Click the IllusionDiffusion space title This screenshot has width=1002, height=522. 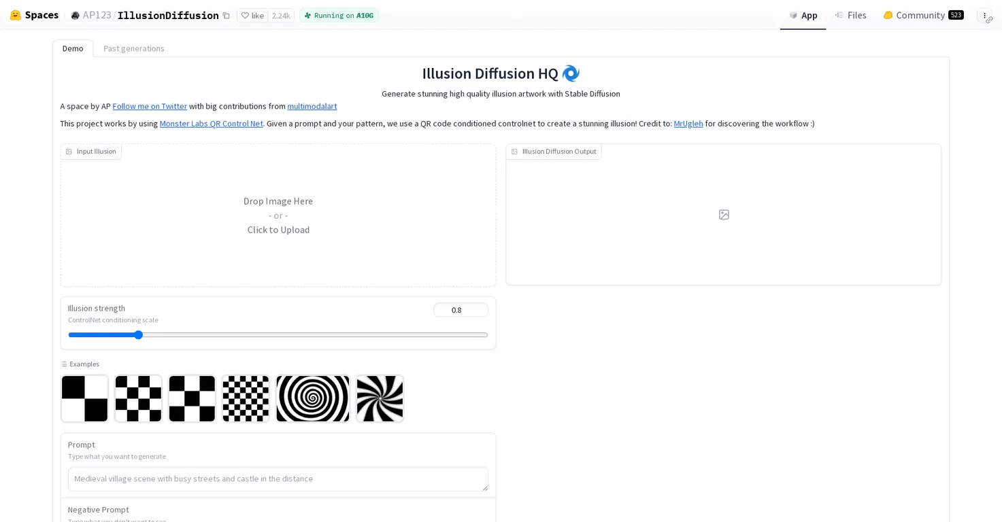[x=168, y=16]
